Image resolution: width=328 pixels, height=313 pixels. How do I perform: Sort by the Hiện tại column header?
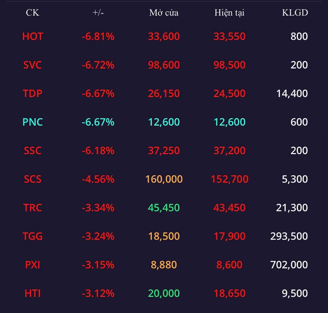[x=229, y=13]
